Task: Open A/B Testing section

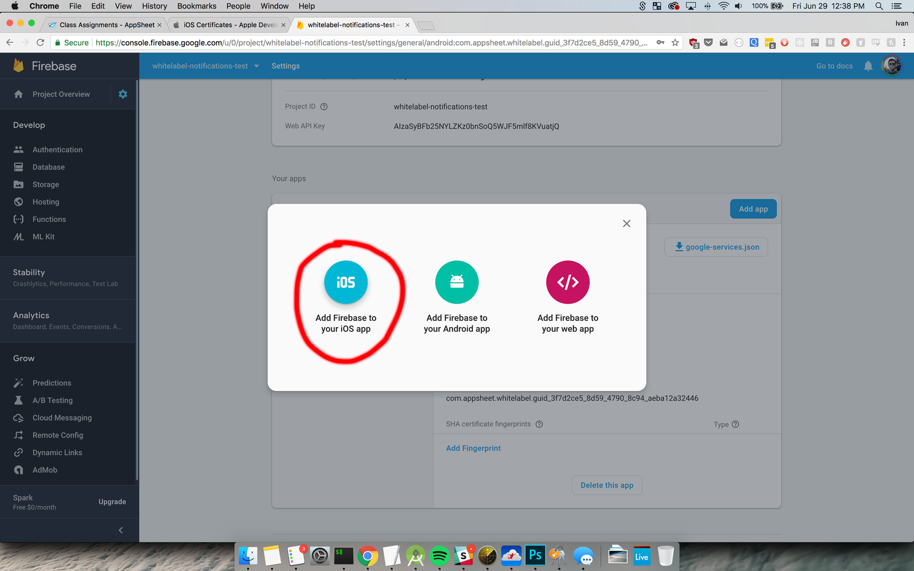Action: click(x=53, y=400)
